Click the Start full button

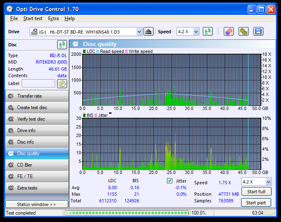[256, 192]
